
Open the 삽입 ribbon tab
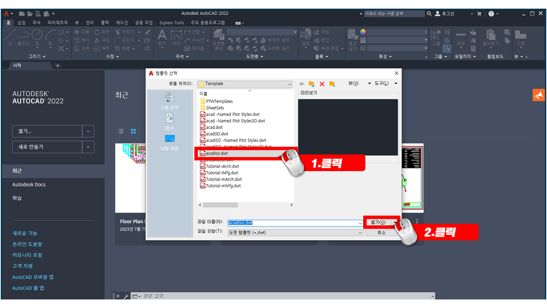click(22, 23)
